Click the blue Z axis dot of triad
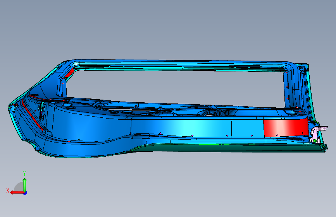Image resolution: width=336 pixels, height=217 pixels. [25, 193]
